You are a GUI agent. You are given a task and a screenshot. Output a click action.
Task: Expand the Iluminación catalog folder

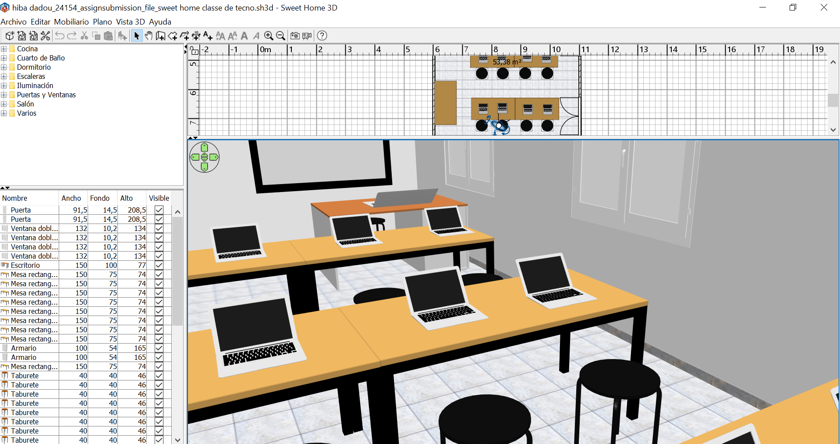4,85
